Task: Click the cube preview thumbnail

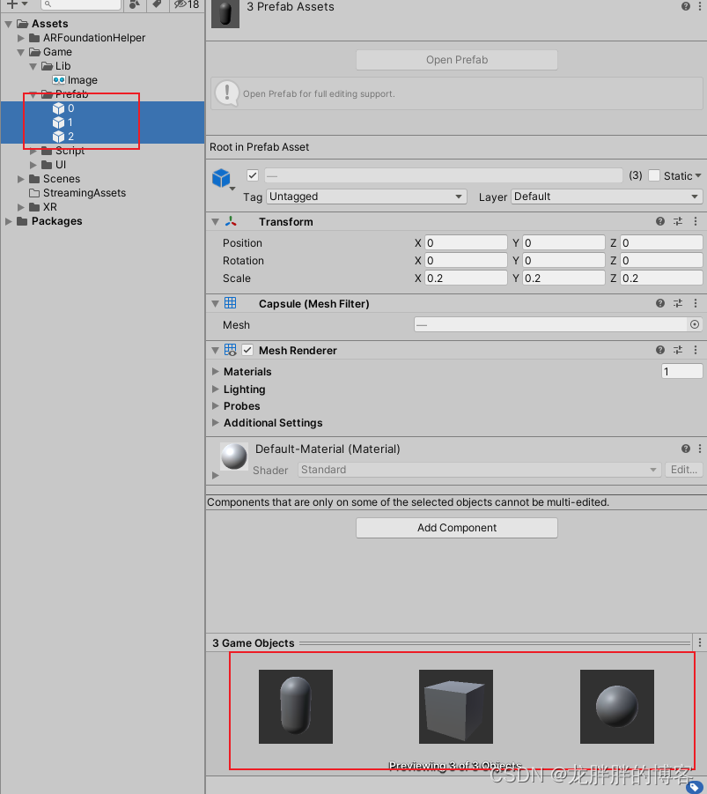Action: tap(456, 707)
